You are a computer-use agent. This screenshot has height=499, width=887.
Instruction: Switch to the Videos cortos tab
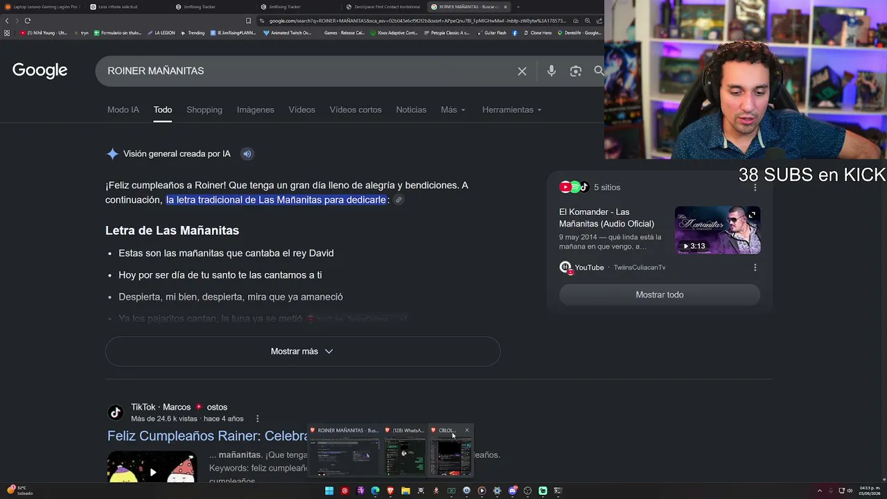(355, 110)
